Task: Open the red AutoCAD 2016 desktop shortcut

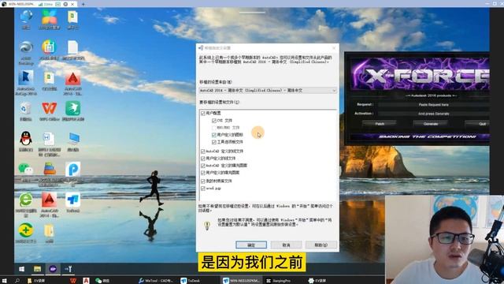Action: (x=73, y=79)
